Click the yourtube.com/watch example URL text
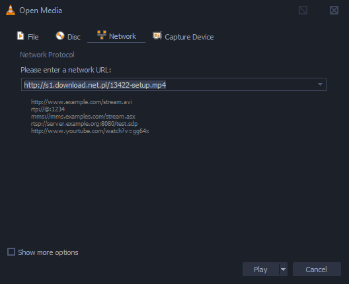The width and height of the screenshot is (349, 284). [x=90, y=131]
